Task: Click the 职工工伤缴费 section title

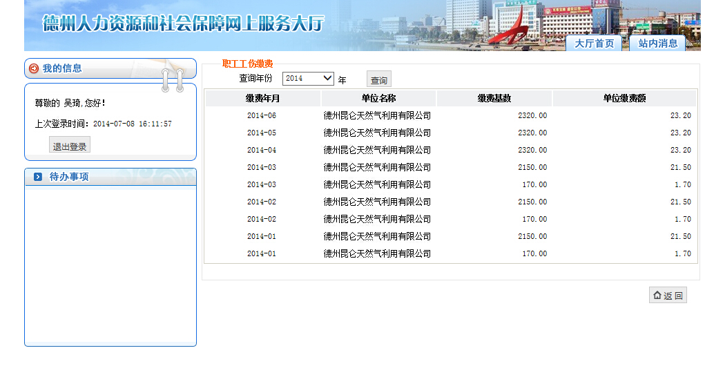Action: [x=247, y=64]
